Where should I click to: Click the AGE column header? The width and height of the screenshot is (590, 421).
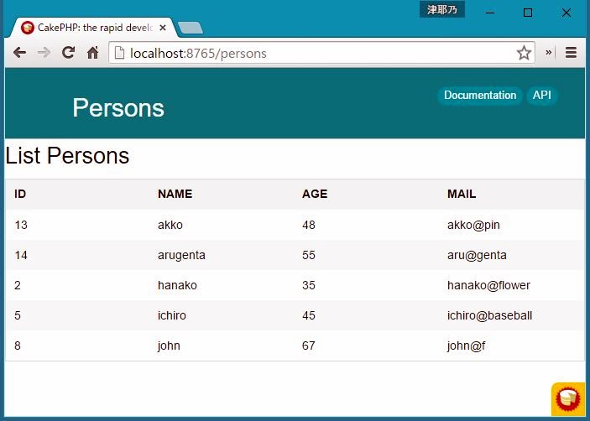pos(315,194)
